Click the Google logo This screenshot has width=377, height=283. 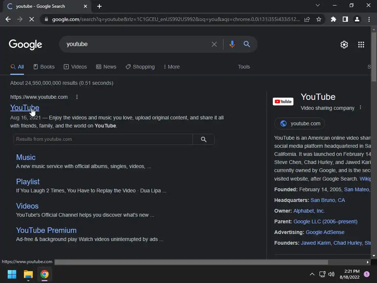click(25, 45)
